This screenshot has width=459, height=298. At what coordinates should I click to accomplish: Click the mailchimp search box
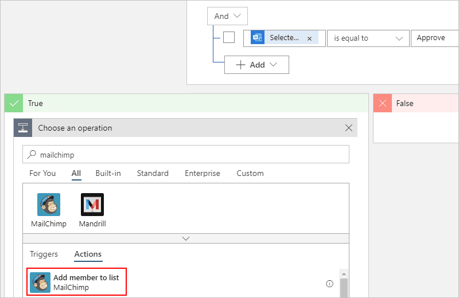click(x=186, y=154)
